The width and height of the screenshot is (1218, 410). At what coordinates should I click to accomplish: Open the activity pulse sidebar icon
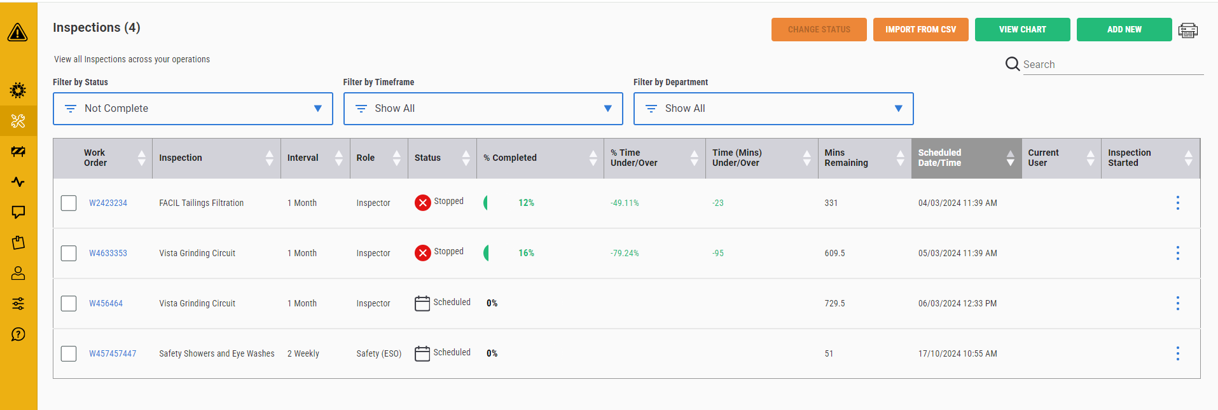coord(18,182)
